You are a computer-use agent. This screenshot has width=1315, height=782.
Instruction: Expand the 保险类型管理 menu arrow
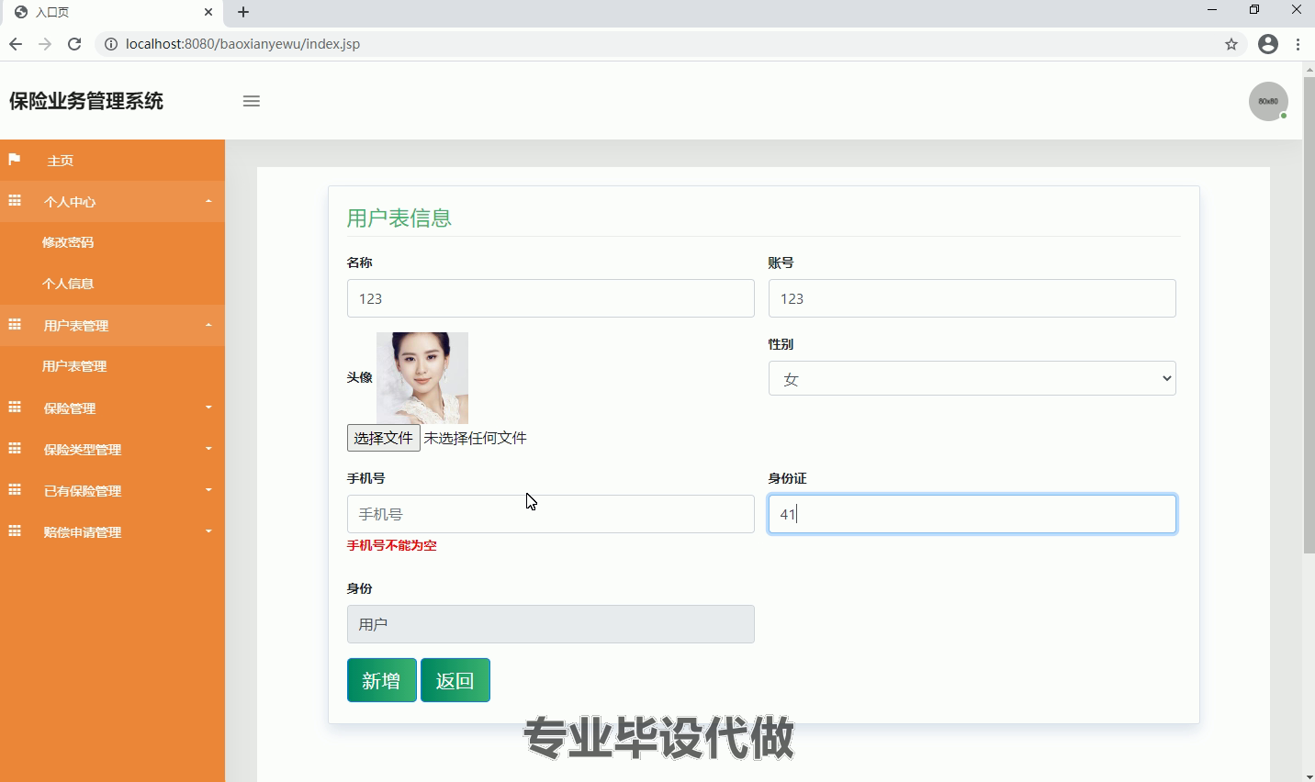tap(208, 449)
